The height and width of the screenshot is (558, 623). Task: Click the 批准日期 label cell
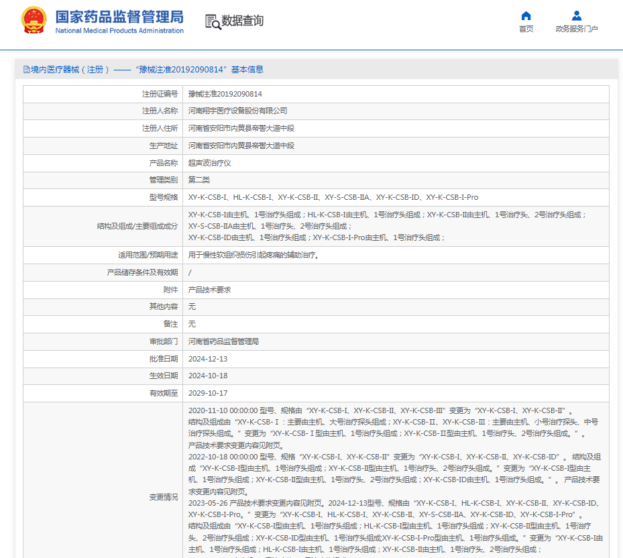(x=103, y=359)
